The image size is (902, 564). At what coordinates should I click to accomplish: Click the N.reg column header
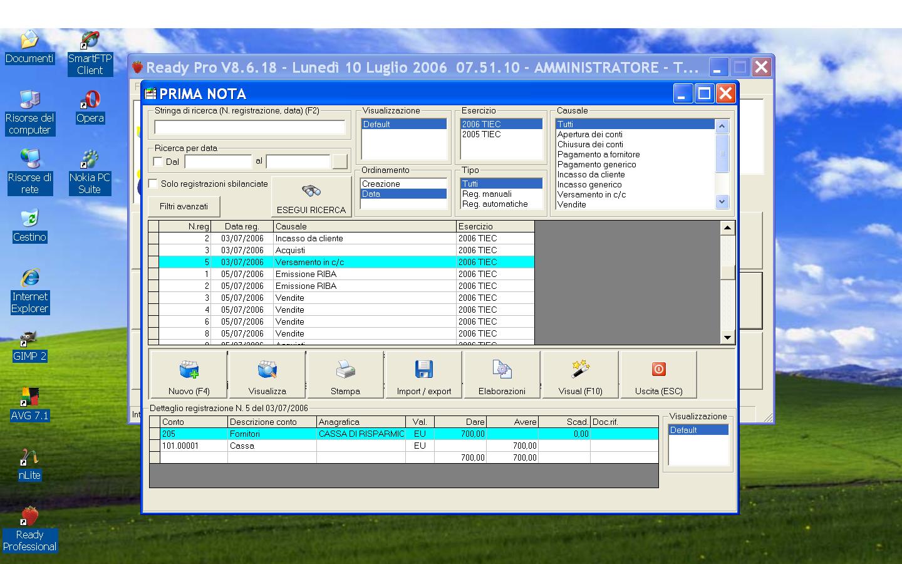click(185, 226)
